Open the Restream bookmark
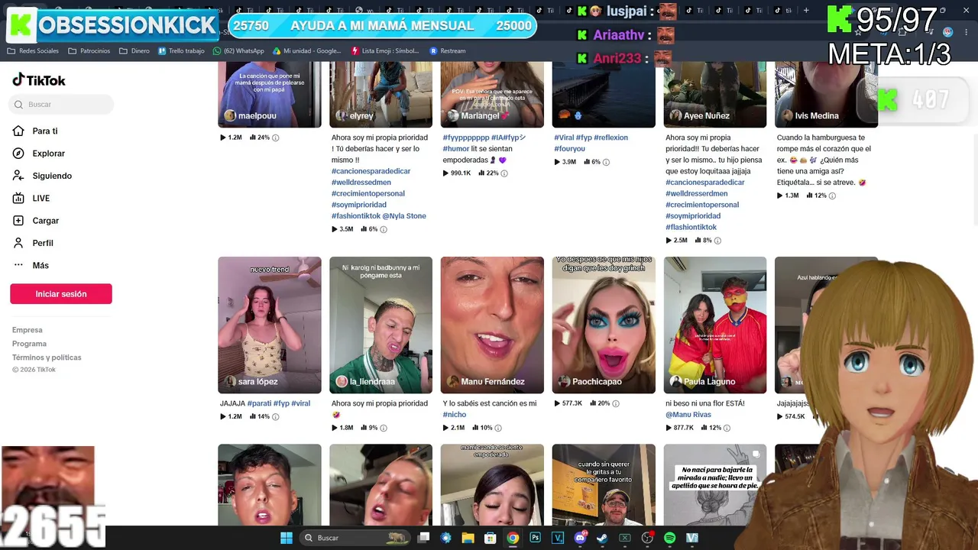Screen dimensions: 978x550 coord(448,51)
